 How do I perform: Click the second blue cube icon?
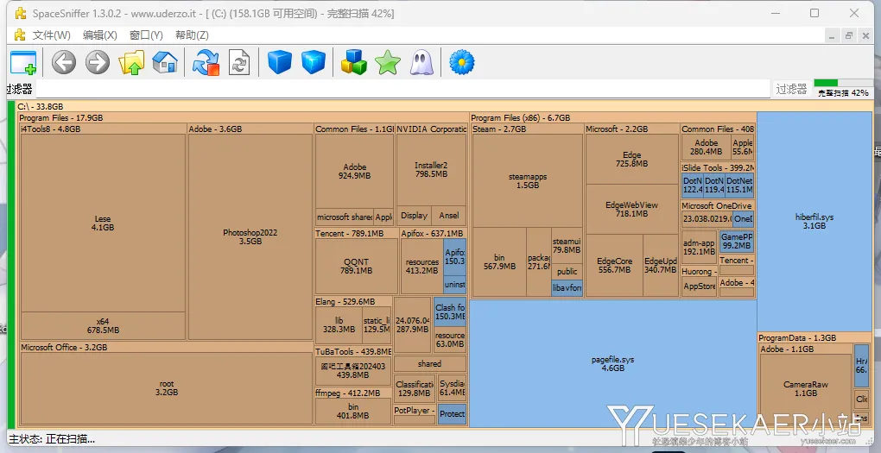[x=314, y=62]
